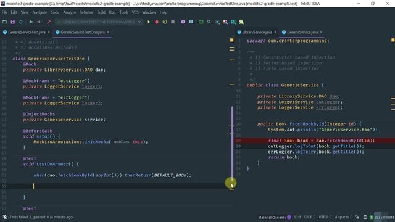The image size is (395, 222).
Task: Click the fetchBookById method name on line 16
Action: [307, 124]
